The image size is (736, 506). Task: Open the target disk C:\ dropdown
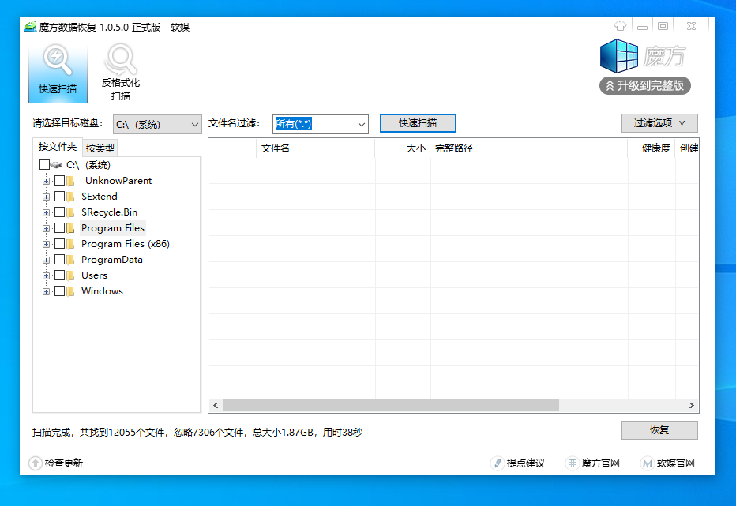(157, 125)
